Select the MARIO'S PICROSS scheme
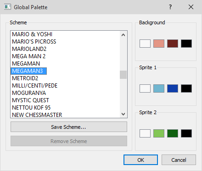The image size is (202, 171). (34, 42)
